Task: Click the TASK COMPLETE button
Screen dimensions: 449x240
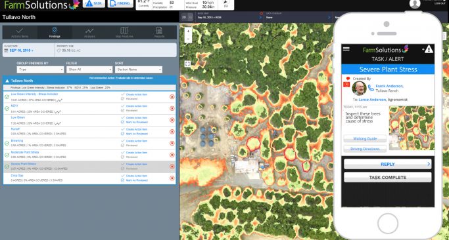Action: click(388, 178)
